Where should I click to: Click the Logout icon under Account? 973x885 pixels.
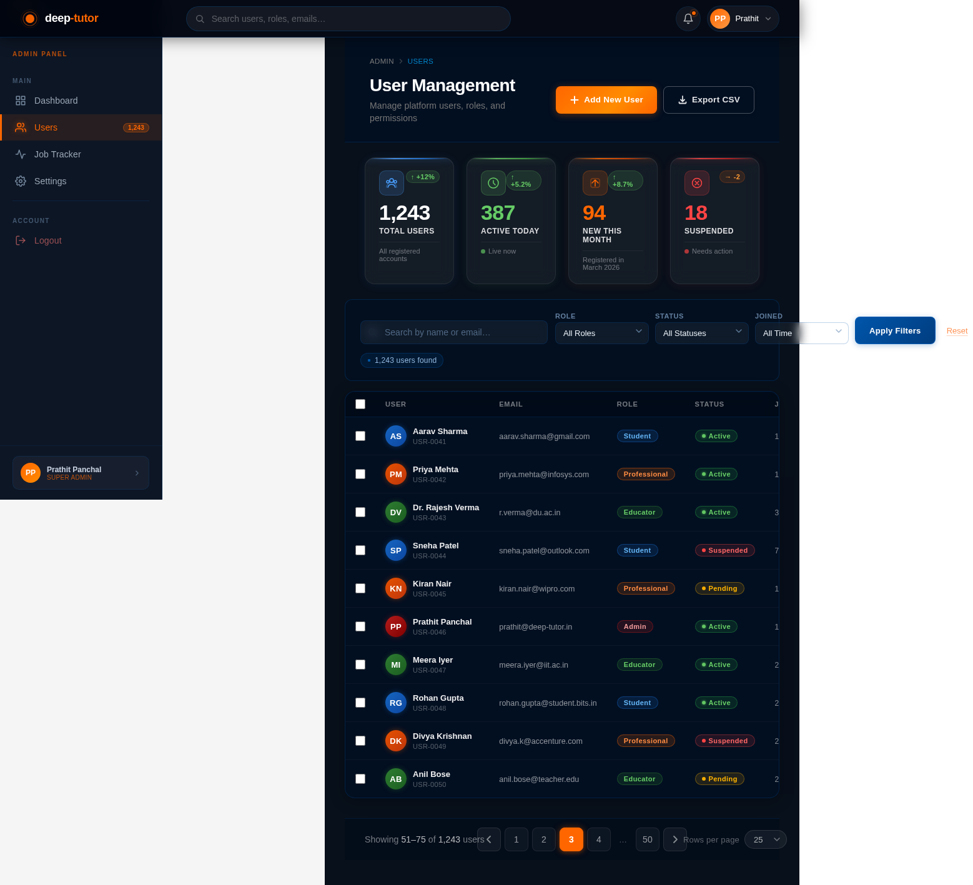pos(21,240)
